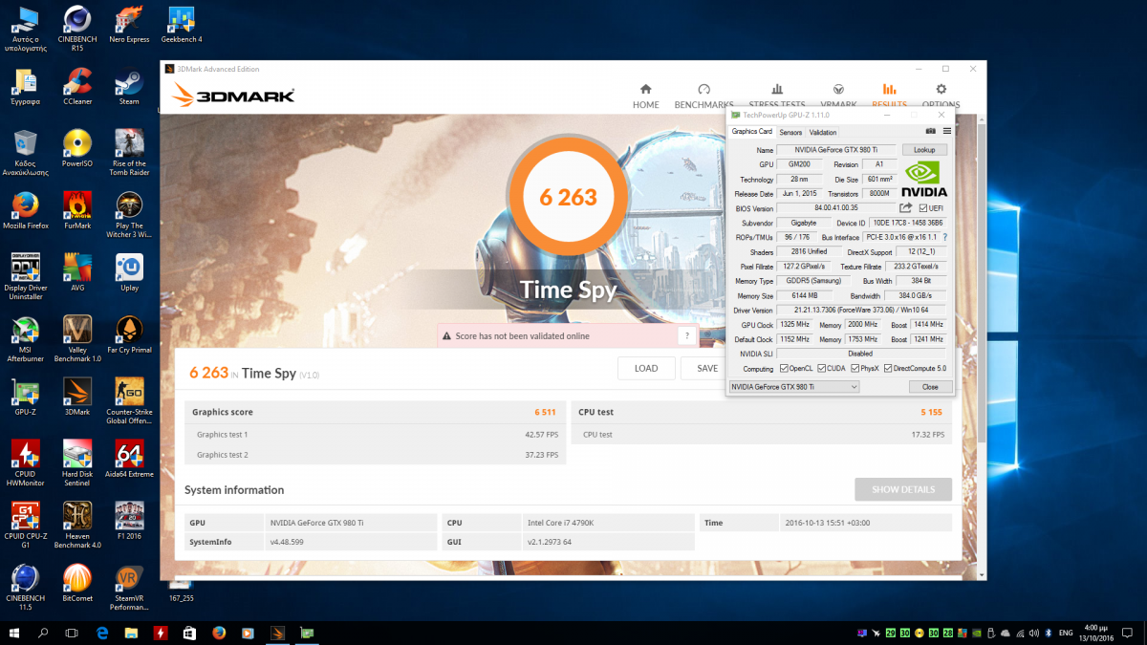Open the GPU-Z hamburger menu
The width and height of the screenshot is (1147, 645).
[x=947, y=132]
